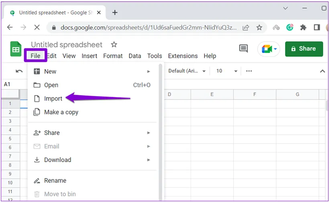Click the Google Sheets home logo

pos(16,49)
